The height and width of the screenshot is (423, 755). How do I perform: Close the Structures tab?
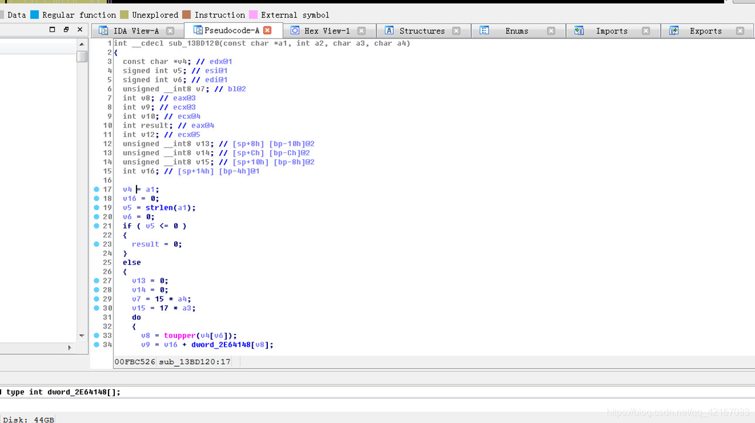click(x=456, y=31)
